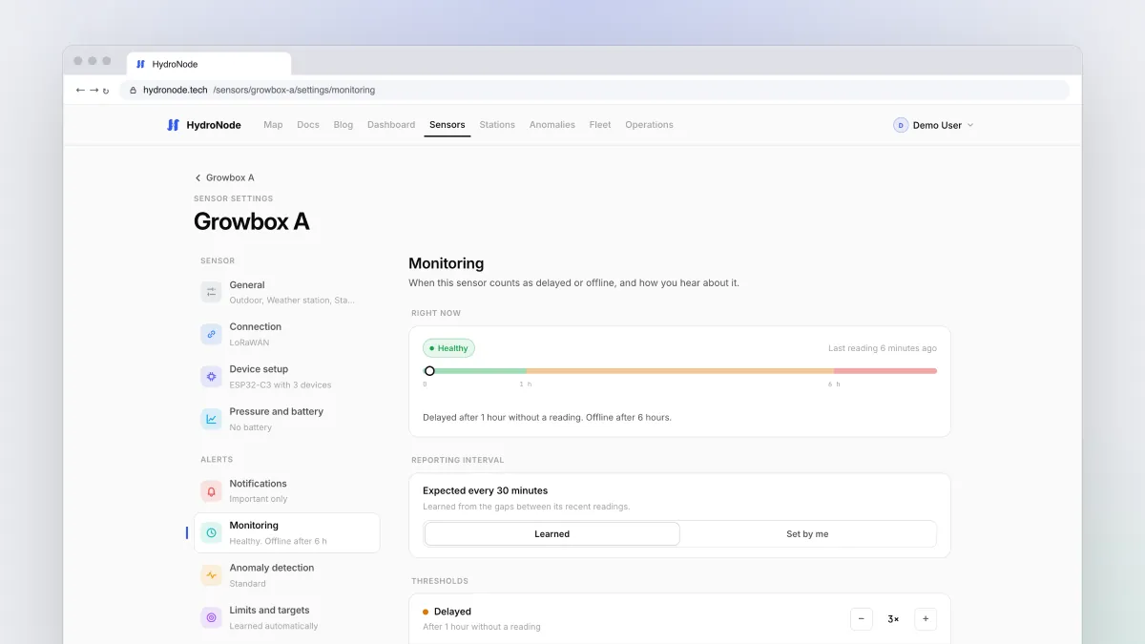Screen dimensions: 1145x644
Task: Go back with browser back arrow
Action: tap(80, 90)
